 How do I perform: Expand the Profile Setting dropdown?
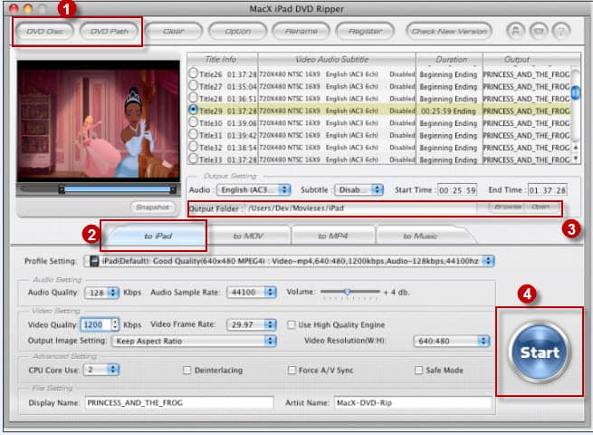point(290,261)
